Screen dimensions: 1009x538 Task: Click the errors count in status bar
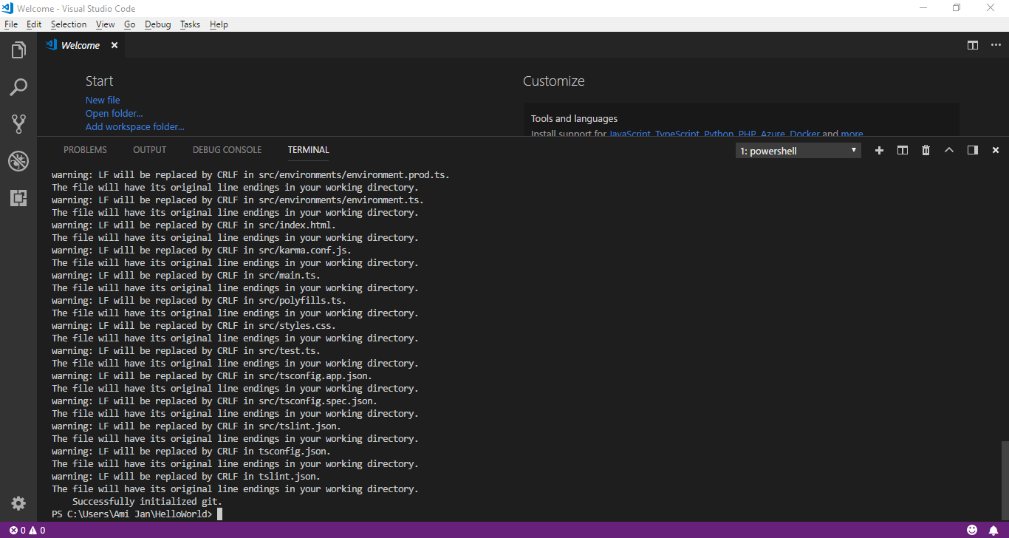click(x=18, y=531)
